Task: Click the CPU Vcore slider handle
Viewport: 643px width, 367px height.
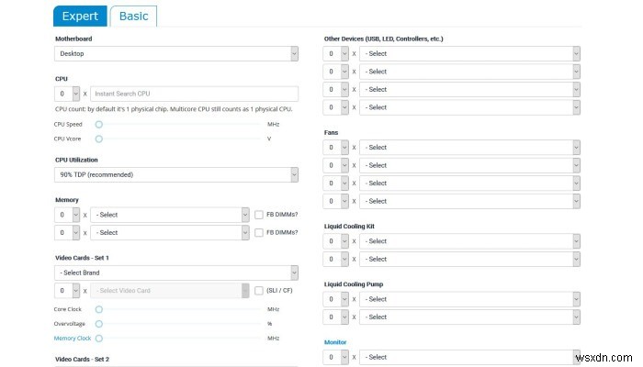Action: 99,139
